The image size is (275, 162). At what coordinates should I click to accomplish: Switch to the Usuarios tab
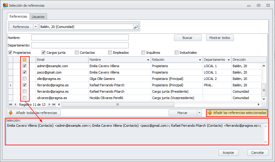[38, 17]
